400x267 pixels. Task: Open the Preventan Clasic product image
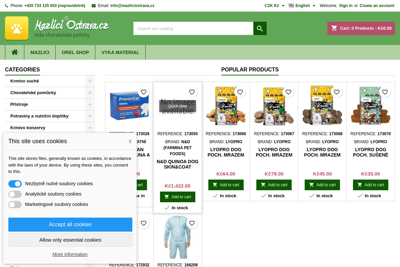click(129, 106)
